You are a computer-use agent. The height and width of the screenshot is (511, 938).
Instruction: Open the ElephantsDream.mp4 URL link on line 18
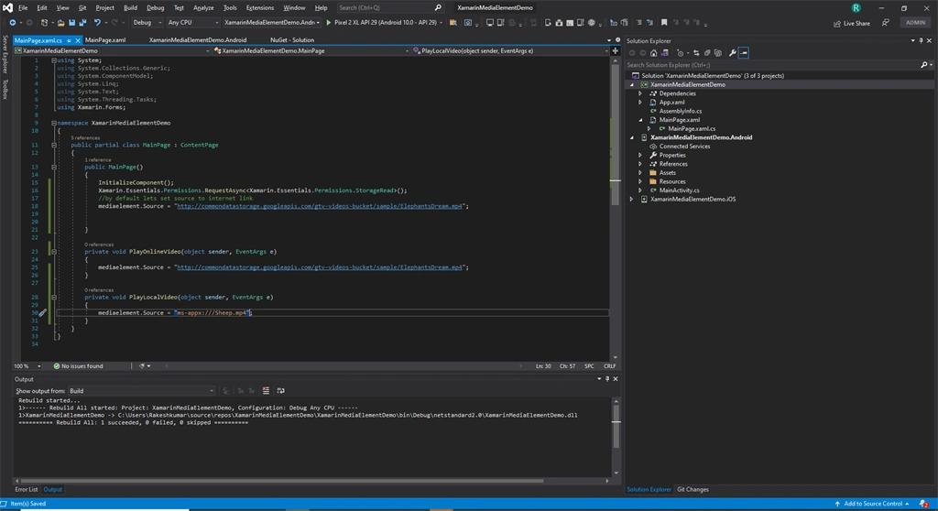[320, 206]
